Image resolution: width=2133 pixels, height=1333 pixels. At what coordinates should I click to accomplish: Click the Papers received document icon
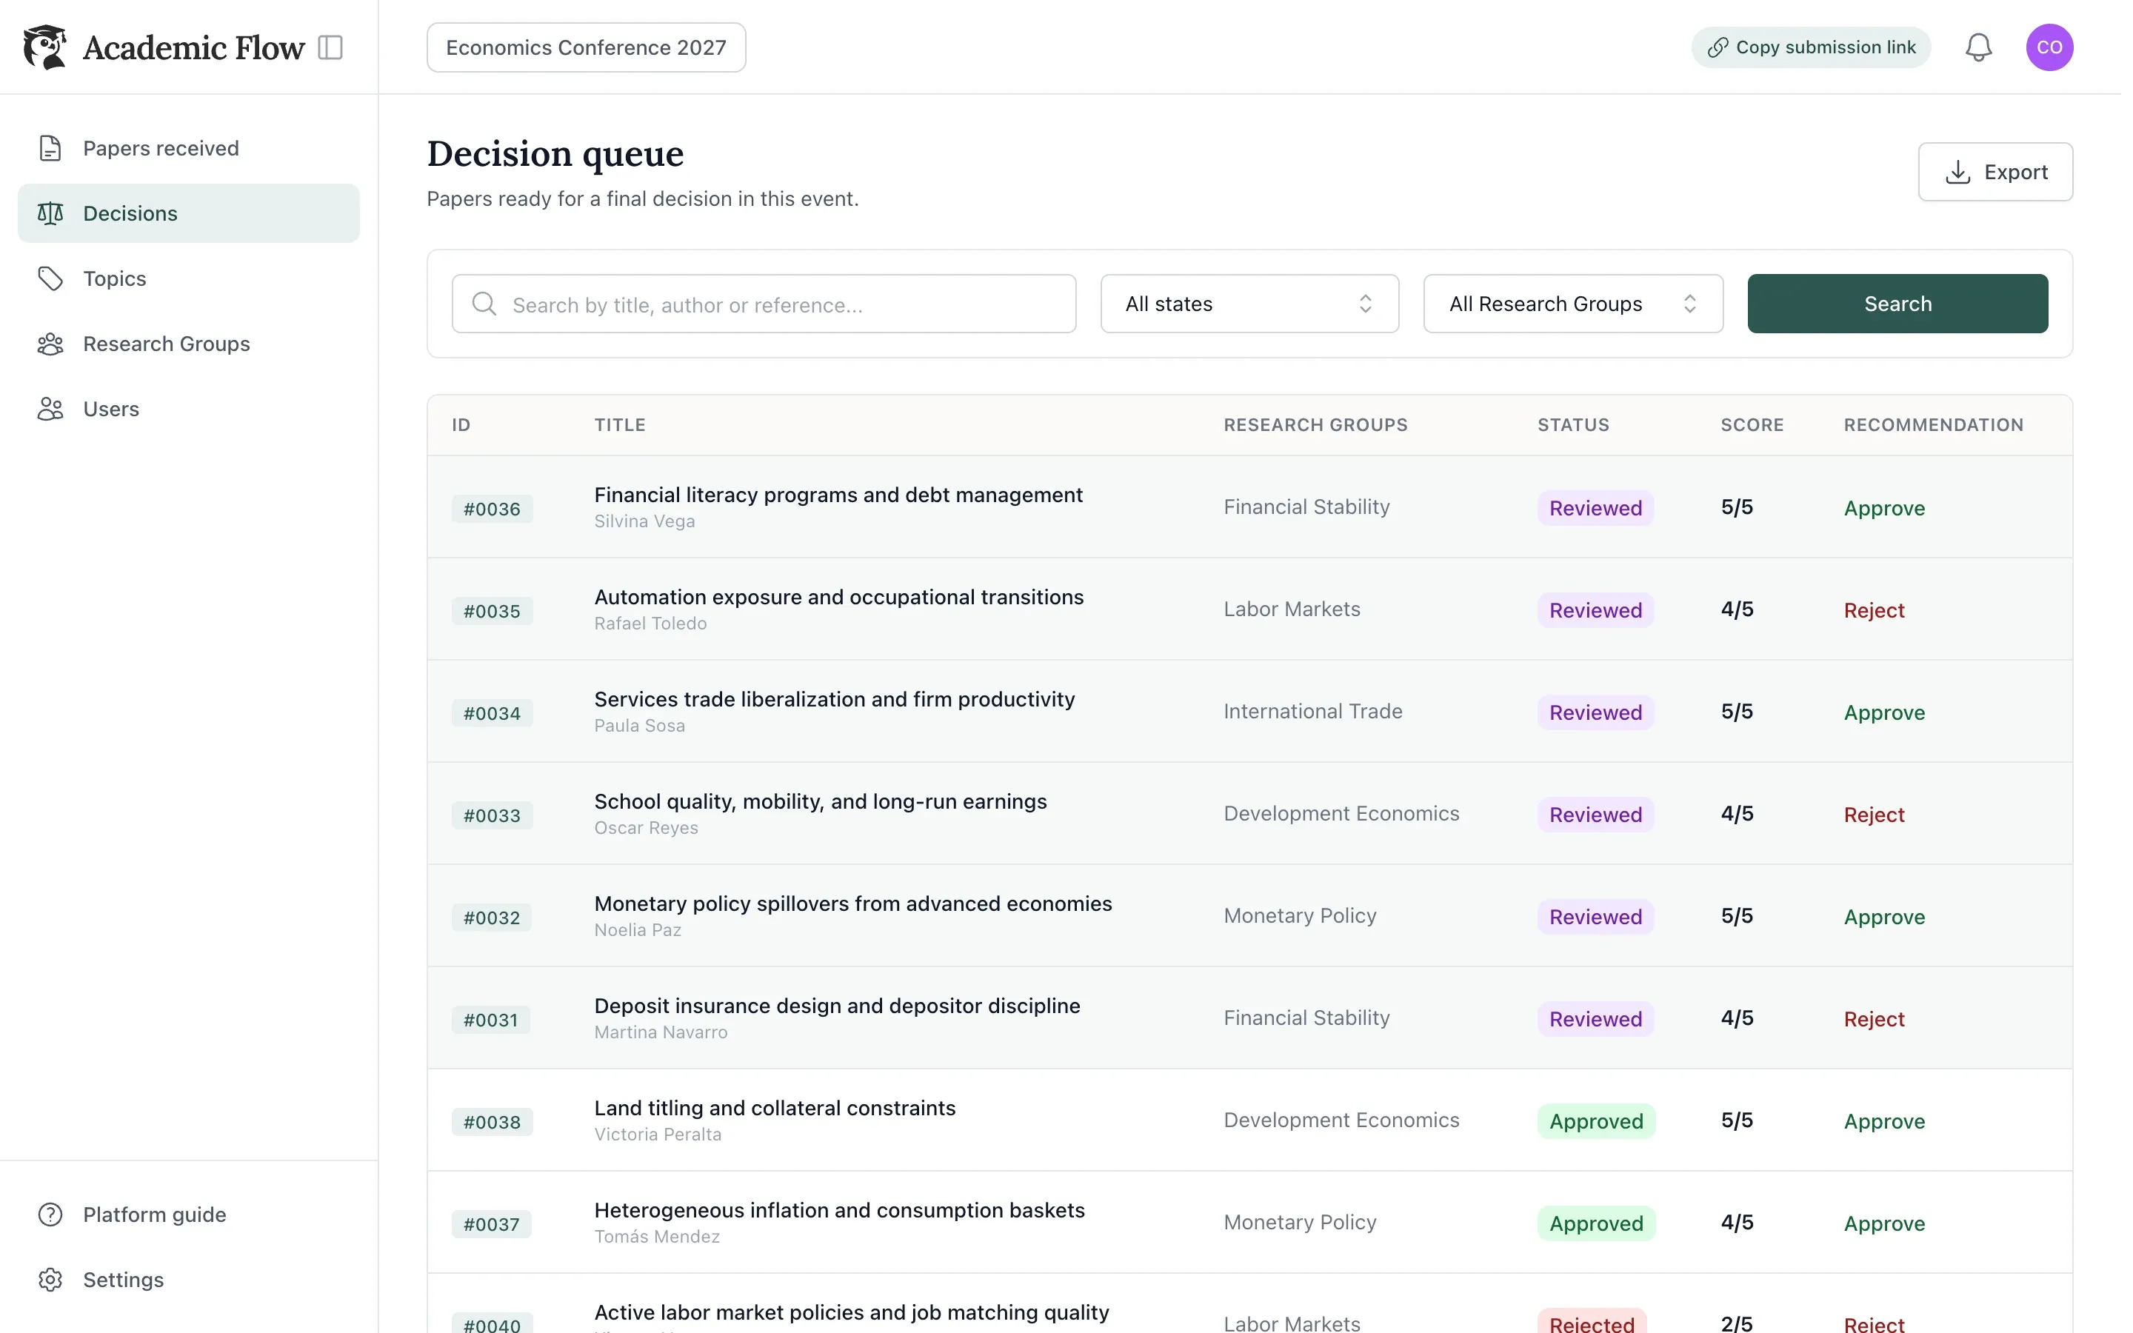click(50, 148)
